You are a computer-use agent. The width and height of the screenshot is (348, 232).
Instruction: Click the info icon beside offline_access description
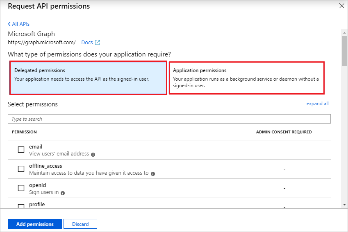(153, 173)
